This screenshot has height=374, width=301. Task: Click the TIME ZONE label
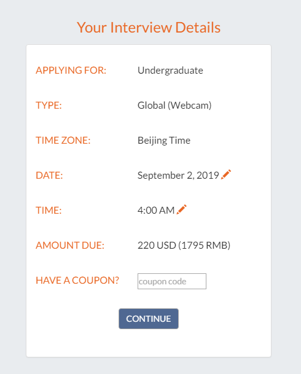pyautogui.click(x=63, y=140)
